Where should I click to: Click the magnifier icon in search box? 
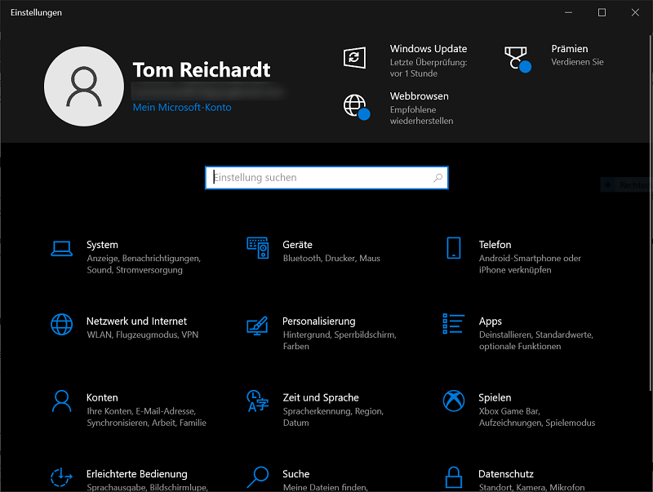click(x=438, y=178)
